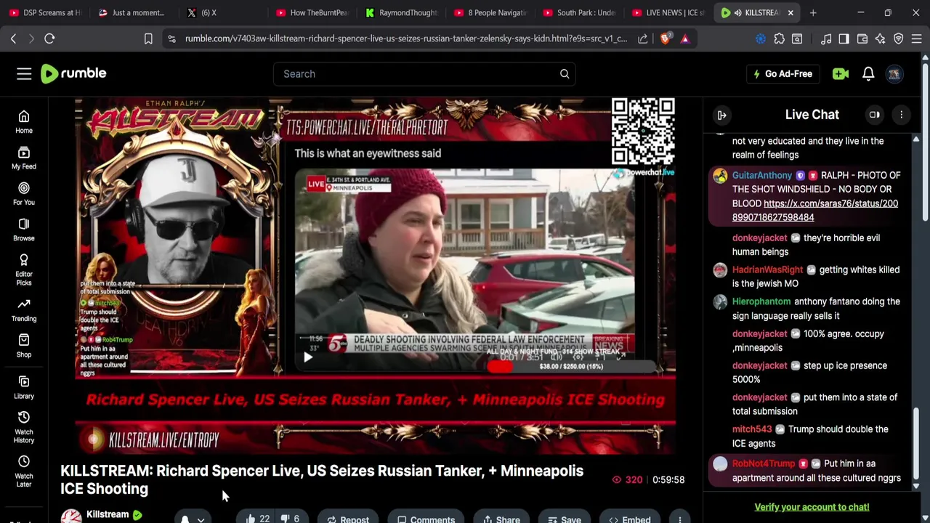Viewport: 930px width, 523px height.
Task: Click the Rumble logo
Action: click(73, 73)
